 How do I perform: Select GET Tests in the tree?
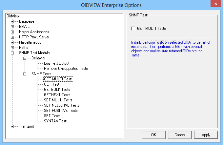[52, 84]
